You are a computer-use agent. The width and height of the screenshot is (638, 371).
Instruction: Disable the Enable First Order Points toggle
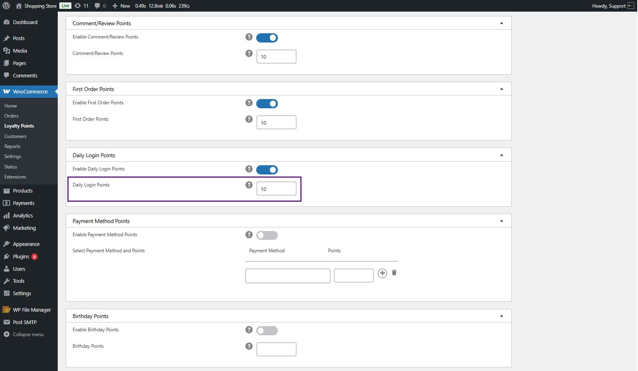point(267,103)
